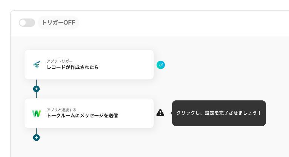Click the connector line under message step
This screenshot has width=289, height=157.
tap(36, 131)
